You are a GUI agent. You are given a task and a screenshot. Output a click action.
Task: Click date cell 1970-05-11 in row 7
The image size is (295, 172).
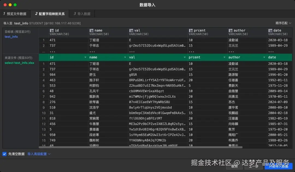point(278,97)
